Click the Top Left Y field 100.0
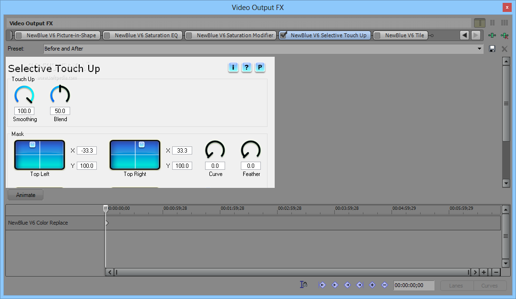Image resolution: width=516 pixels, height=299 pixels. tap(87, 166)
